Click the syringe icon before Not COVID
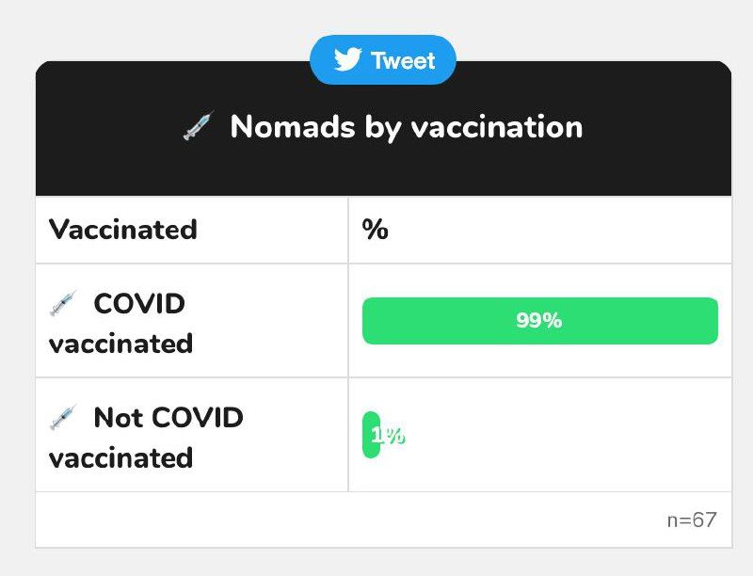This screenshot has height=576, width=753. [x=62, y=418]
